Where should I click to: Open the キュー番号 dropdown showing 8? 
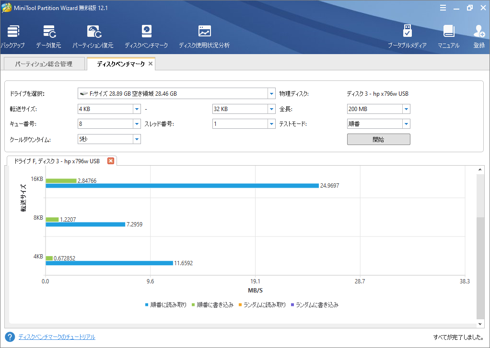point(137,124)
